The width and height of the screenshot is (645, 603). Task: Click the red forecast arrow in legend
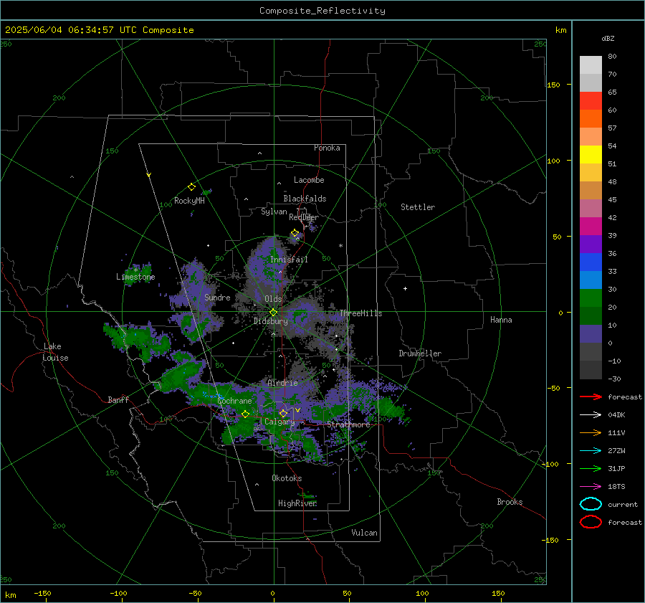click(x=591, y=397)
